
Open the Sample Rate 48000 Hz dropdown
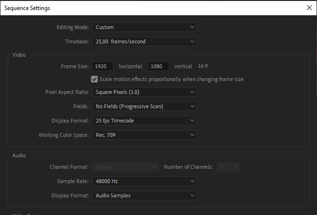pos(144,181)
